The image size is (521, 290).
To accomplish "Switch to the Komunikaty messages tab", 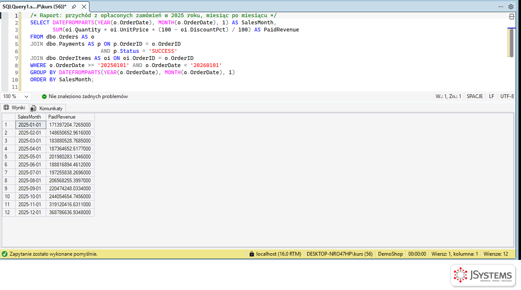I will point(47,108).
